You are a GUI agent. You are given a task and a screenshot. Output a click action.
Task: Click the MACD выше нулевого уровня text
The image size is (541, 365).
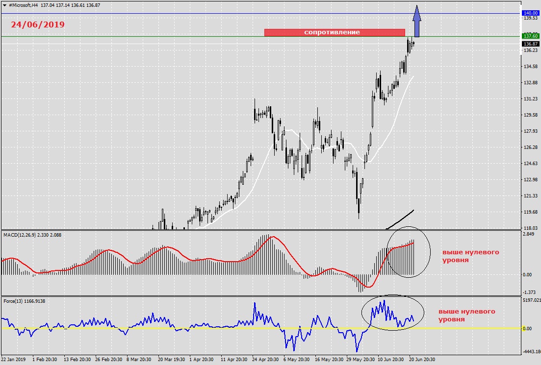(470, 256)
